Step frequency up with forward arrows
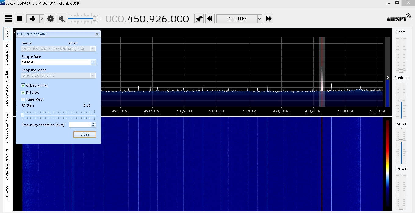The image size is (415, 213). [x=269, y=19]
